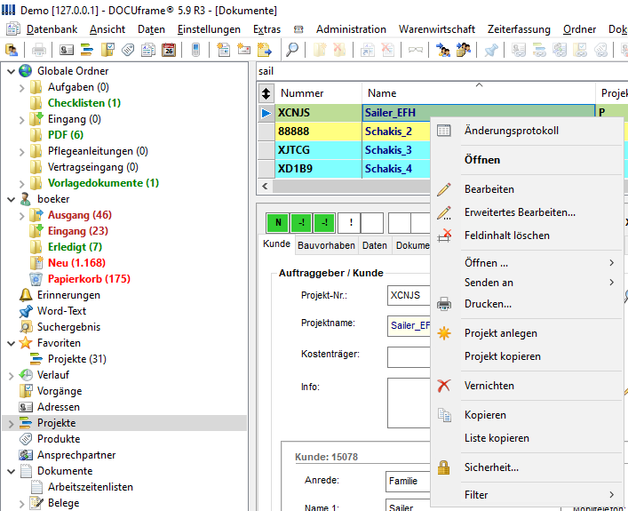628x511 pixels.
Task: Expand the Vorlagedokumente (1) folder
Action: [22, 184]
